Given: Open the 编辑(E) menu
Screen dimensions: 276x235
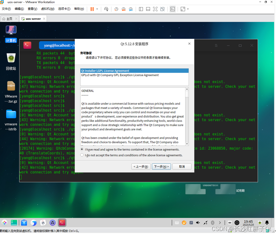Looking at the screenshot, I should point(19,9).
